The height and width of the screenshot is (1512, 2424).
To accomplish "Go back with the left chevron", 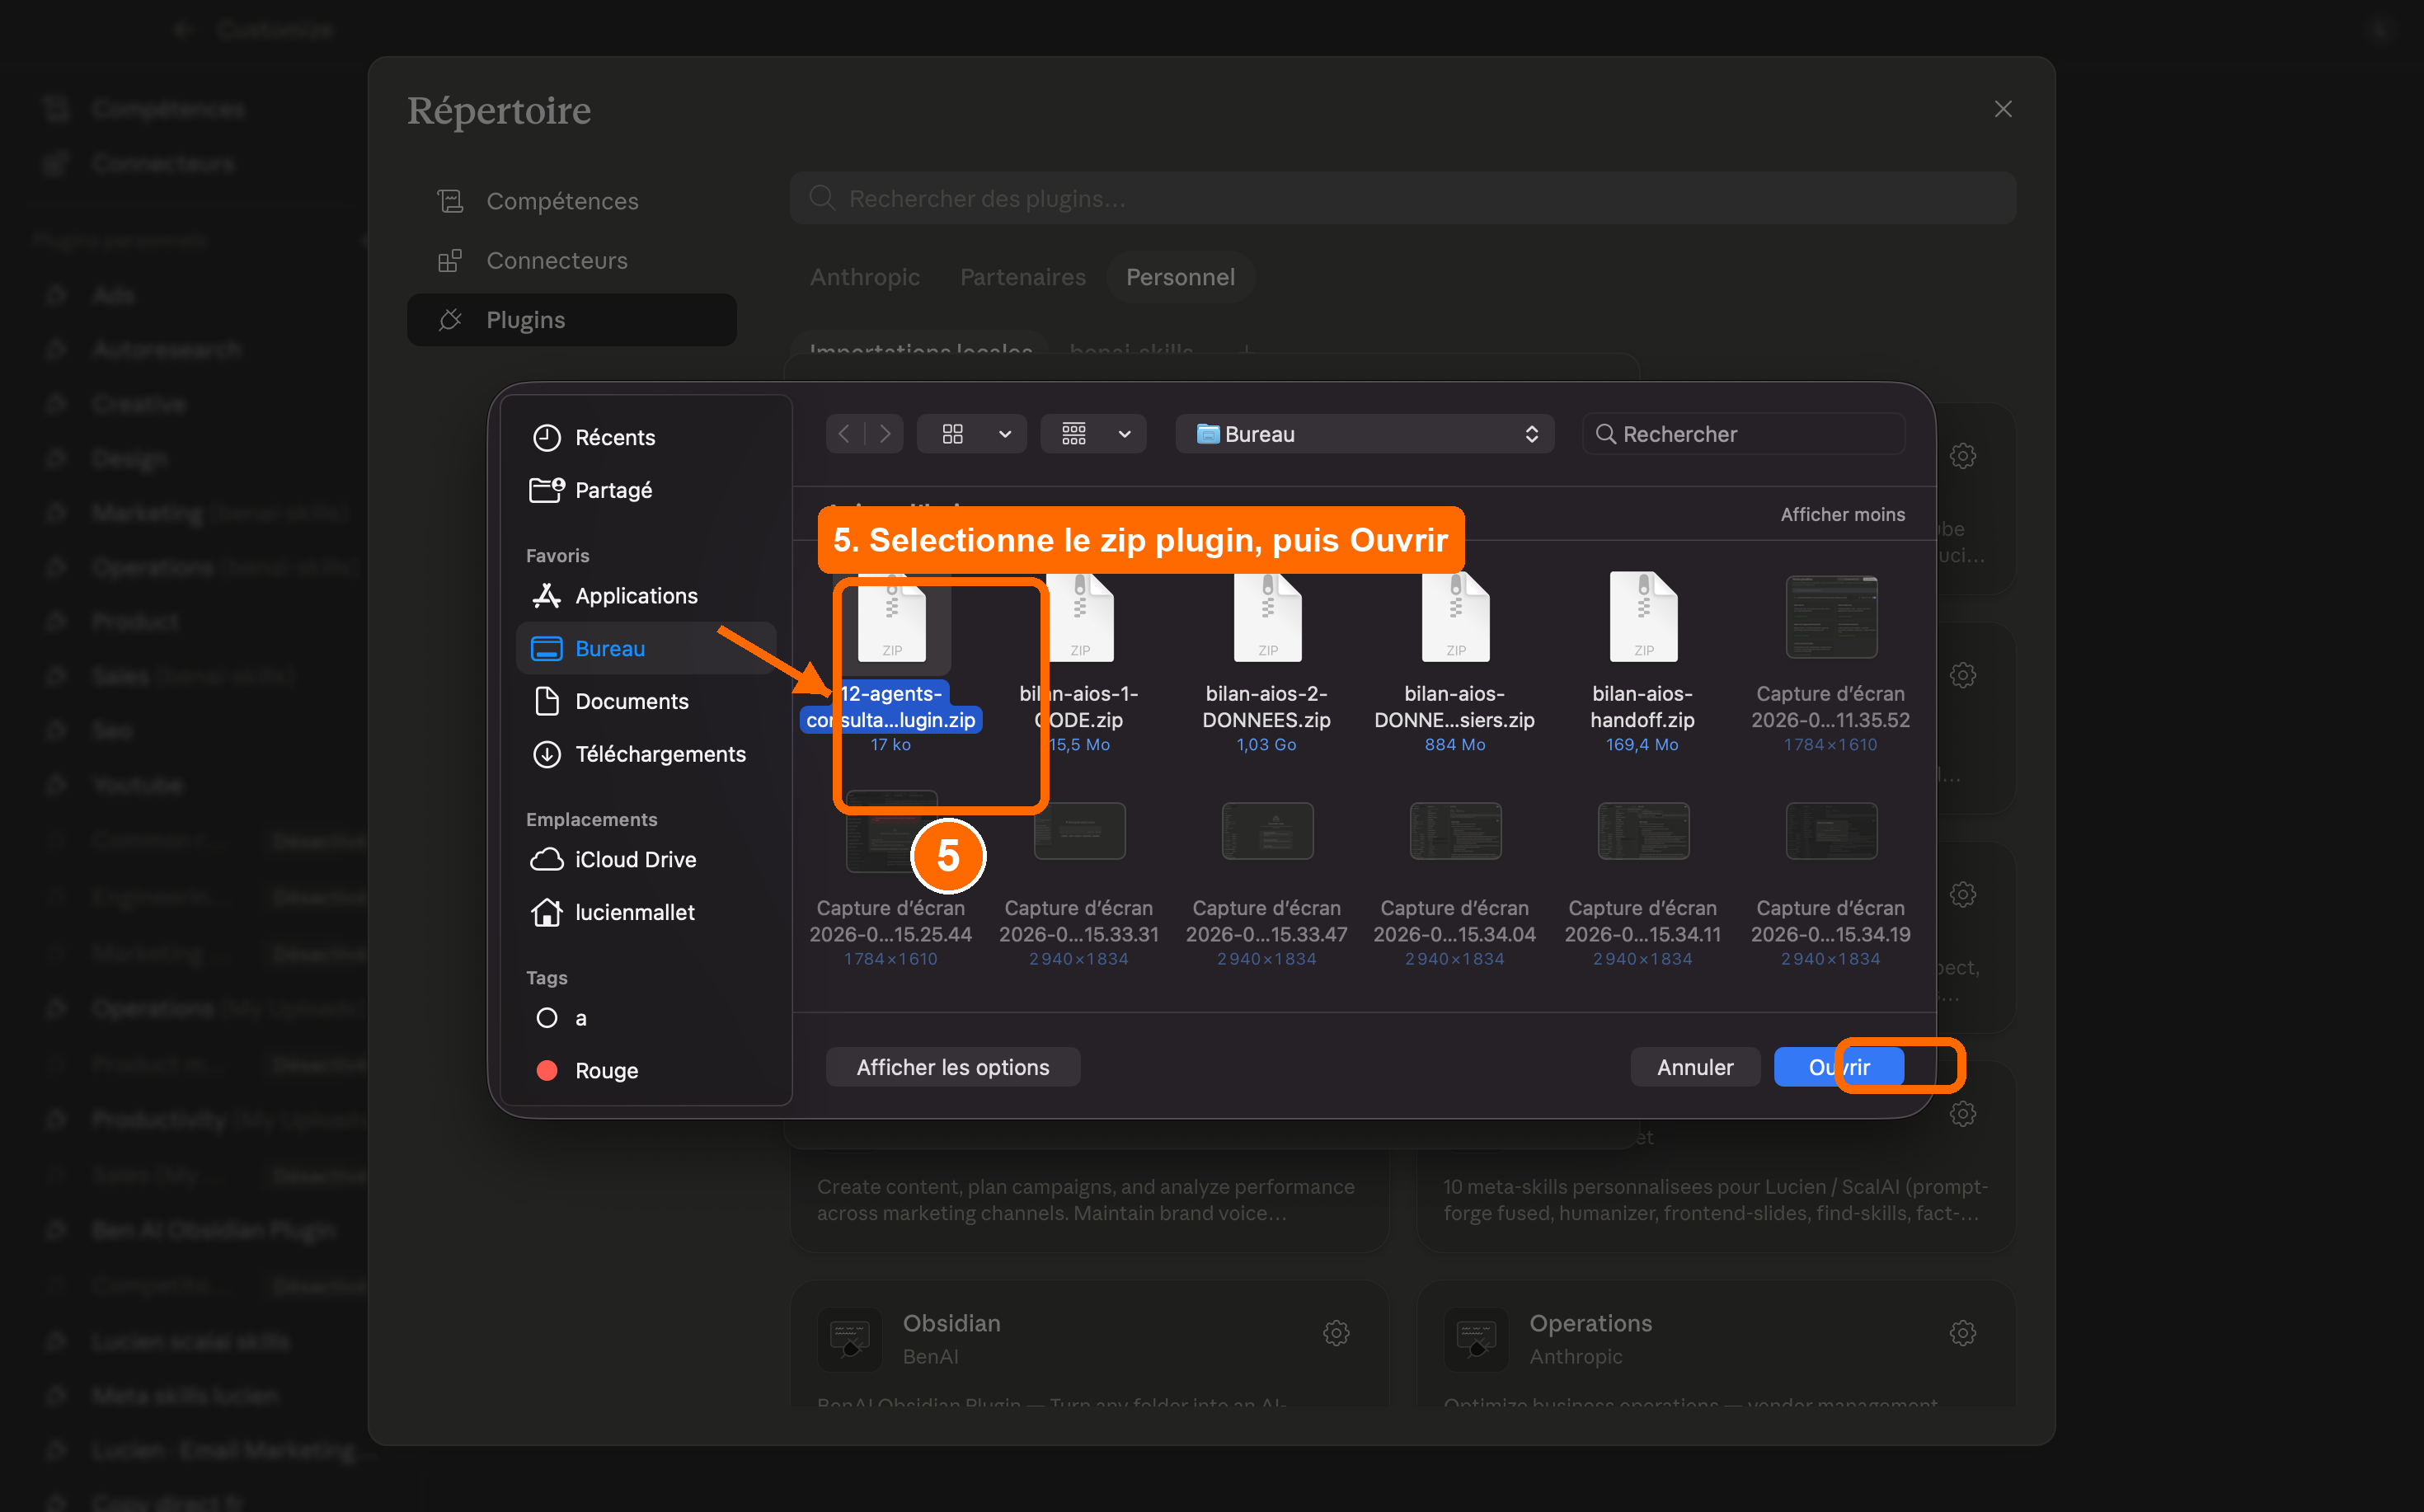I will click(845, 434).
